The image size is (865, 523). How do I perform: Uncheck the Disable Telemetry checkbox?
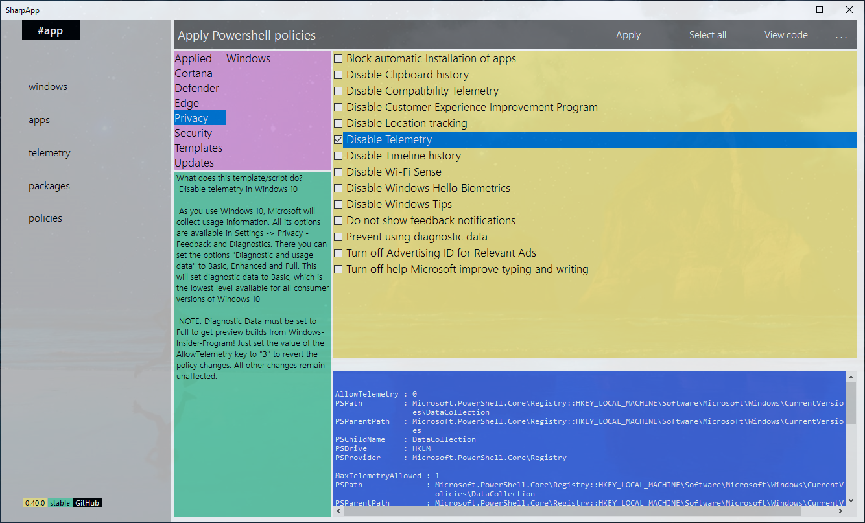point(338,139)
